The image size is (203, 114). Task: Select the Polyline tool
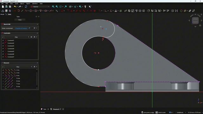(x=18, y=11)
